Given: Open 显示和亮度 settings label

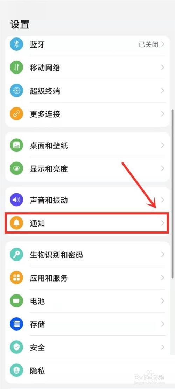Looking at the screenshot, I should tap(49, 169).
